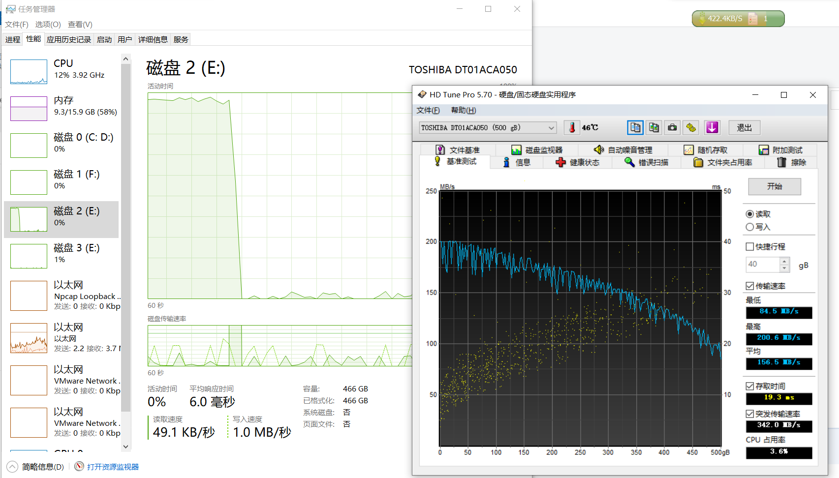This screenshot has height=478, width=839.
Task: Open the 健康状态 tab
Action: (x=578, y=162)
